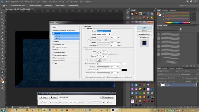The image size is (199, 112).
Task: Open the Line dropdown arrow in VSDC recorder
Action: point(57,102)
